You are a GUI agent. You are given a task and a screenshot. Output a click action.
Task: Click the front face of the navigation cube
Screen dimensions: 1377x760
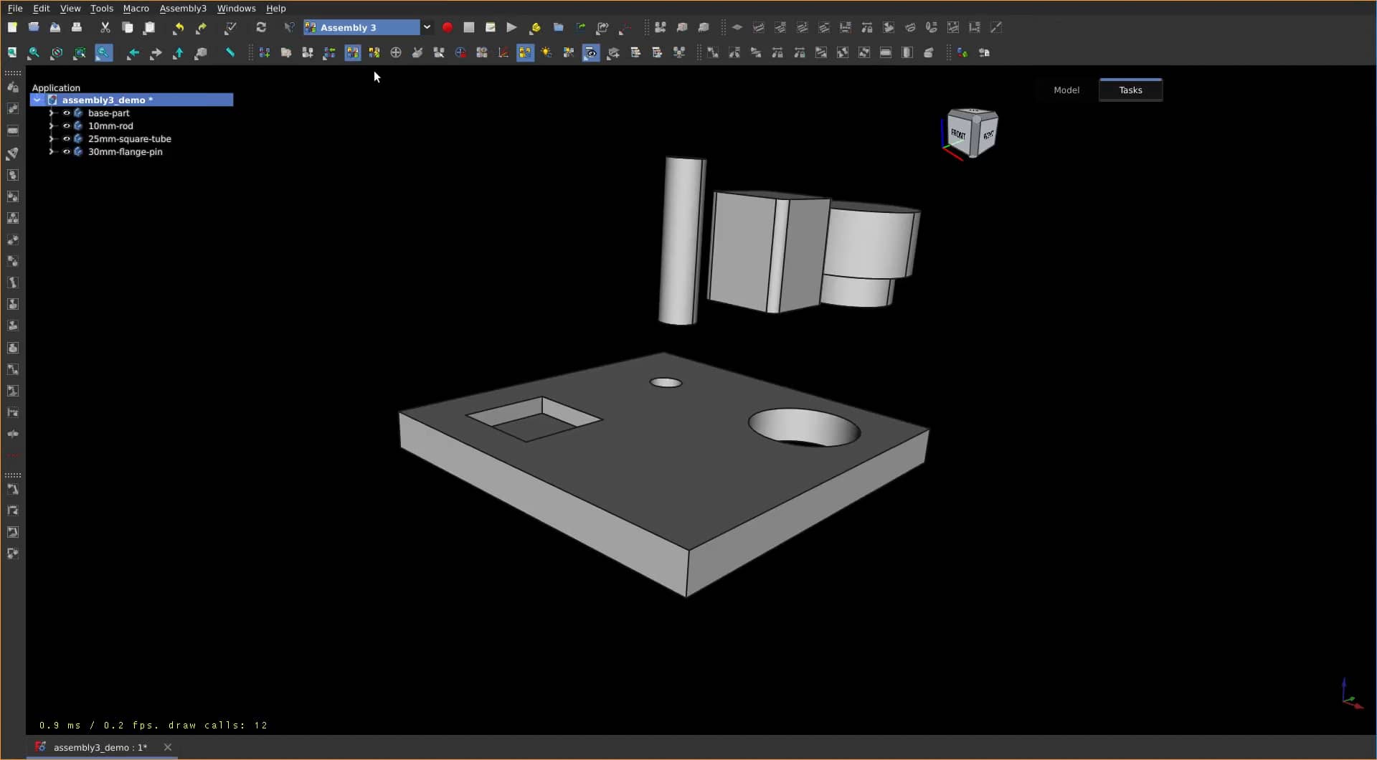(x=959, y=134)
